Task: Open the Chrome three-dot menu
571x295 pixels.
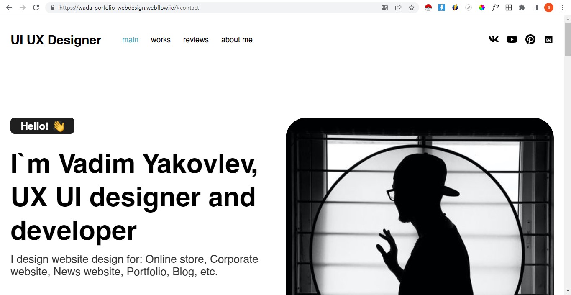Action: point(562,8)
